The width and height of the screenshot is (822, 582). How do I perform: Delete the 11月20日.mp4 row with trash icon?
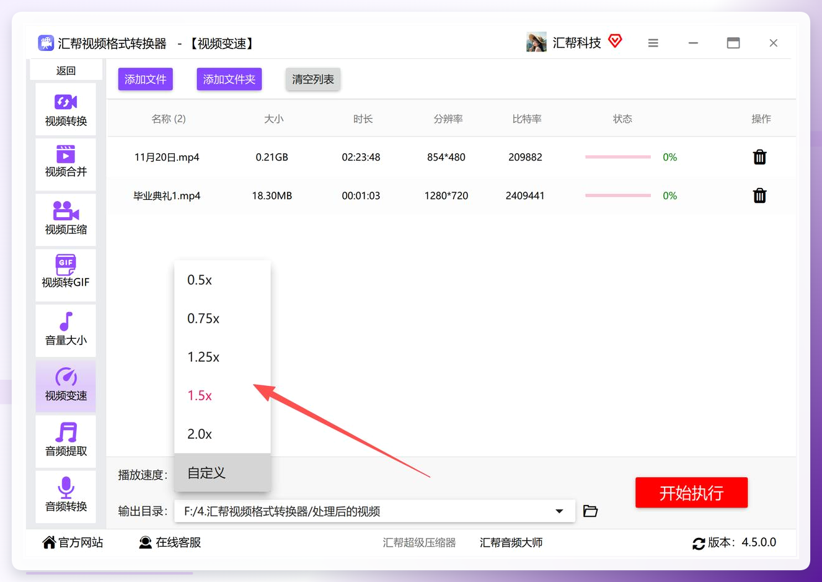pyautogui.click(x=759, y=157)
